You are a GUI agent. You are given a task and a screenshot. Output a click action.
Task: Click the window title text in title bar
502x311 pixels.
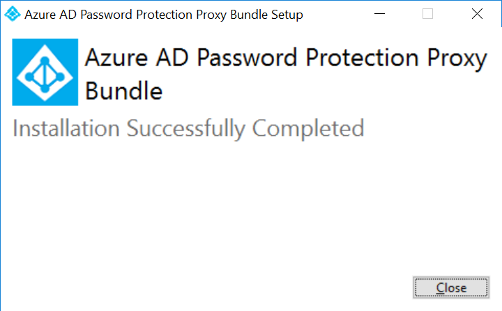[x=164, y=15]
